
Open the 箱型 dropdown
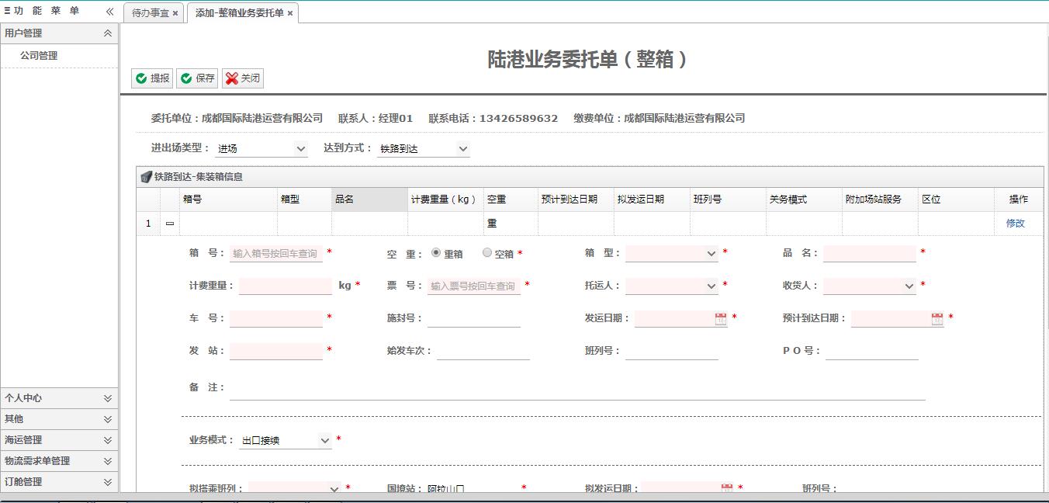pyautogui.click(x=711, y=254)
